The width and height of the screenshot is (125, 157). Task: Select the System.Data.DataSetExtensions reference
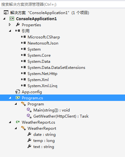[56, 68]
